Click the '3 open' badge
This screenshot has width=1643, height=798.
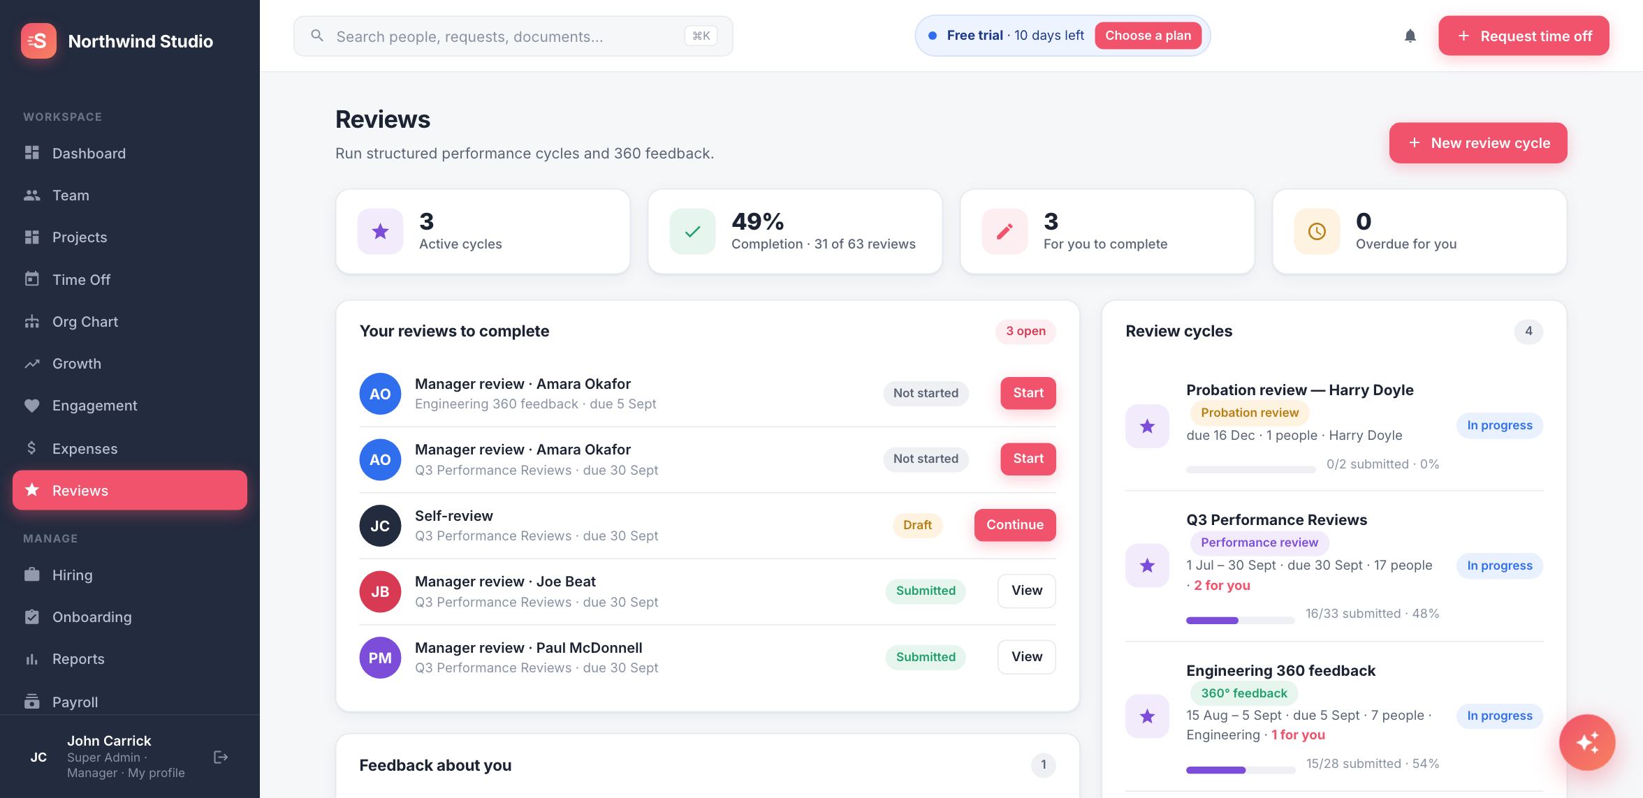(1025, 331)
